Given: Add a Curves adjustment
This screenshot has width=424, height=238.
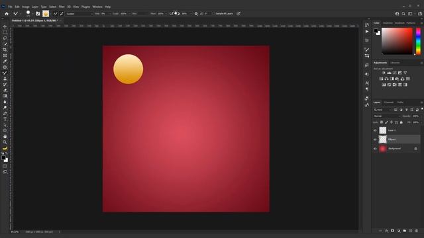Looking at the screenshot, I should (x=395, y=73).
